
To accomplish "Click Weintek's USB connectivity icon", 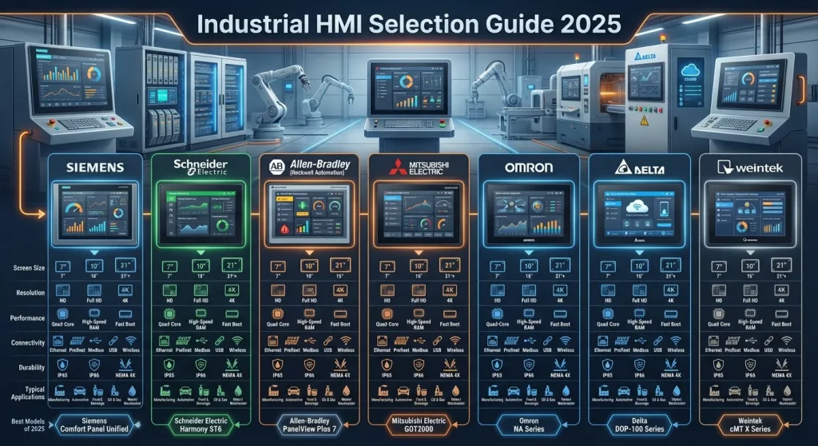I will click(768, 340).
